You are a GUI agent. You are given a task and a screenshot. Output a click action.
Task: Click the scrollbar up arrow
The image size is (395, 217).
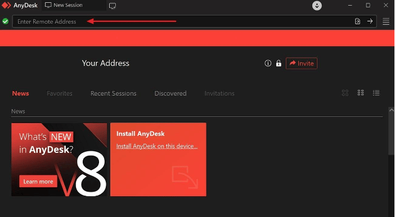pyautogui.click(x=391, y=110)
